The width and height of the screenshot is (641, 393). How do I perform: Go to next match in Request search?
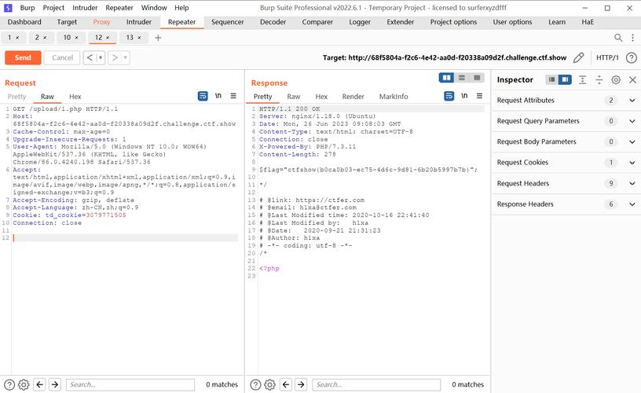pyautogui.click(x=55, y=384)
